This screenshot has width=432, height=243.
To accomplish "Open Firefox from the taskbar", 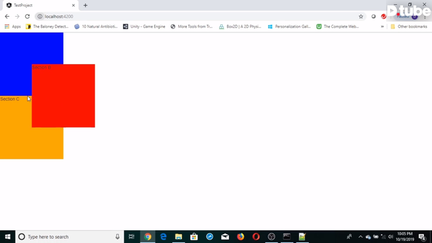I will pyautogui.click(x=240, y=237).
